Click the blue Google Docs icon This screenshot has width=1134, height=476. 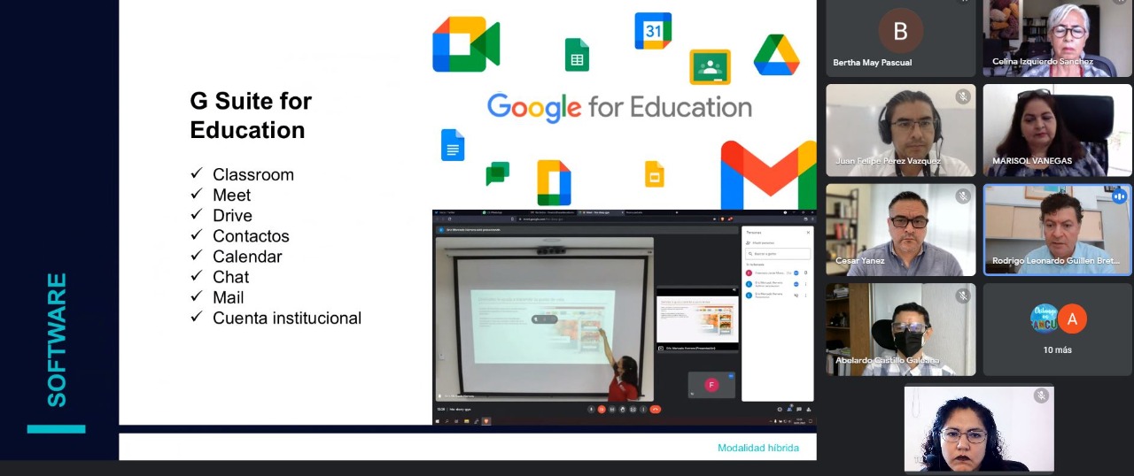pyautogui.click(x=453, y=145)
